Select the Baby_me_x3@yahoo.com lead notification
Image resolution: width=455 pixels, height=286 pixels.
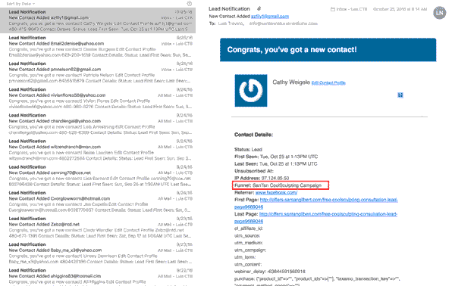pos(98,253)
